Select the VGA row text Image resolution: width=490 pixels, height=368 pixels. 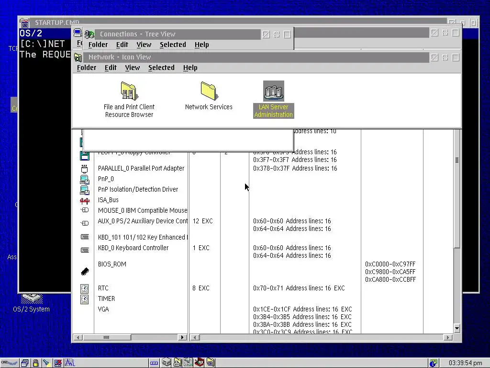103,309
